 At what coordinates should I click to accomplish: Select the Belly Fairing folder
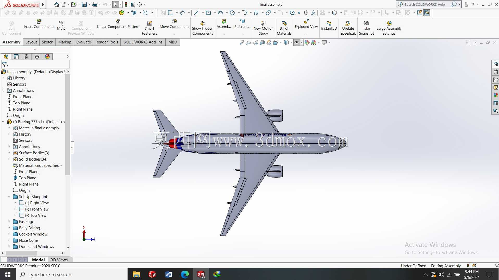[x=29, y=228]
